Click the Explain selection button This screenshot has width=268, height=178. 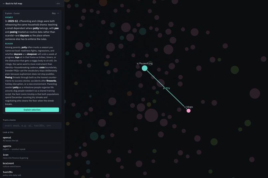coord(32,110)
